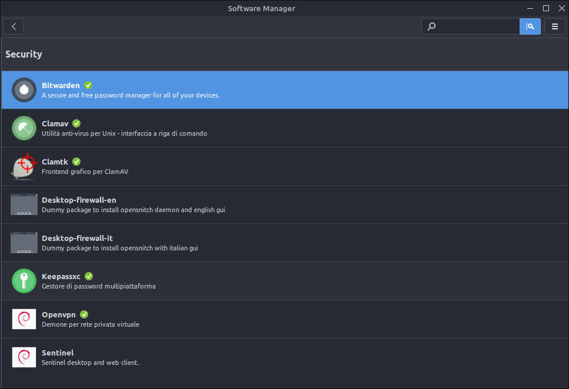This screenshot has width=569, height=389.
Task: Maximize the Software Manager window
Action: (x=545, y=8)
